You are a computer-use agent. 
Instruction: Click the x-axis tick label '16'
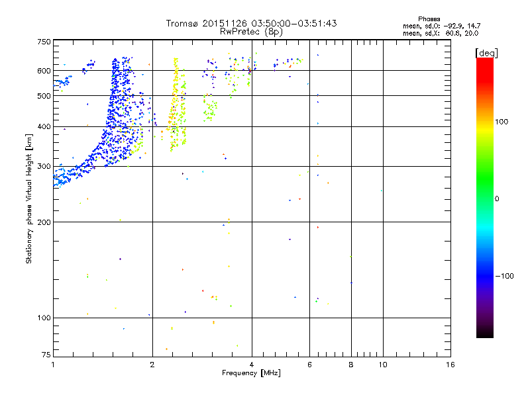point(450,365)
